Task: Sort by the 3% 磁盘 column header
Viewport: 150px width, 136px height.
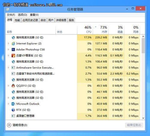Action: coord(116,29)
